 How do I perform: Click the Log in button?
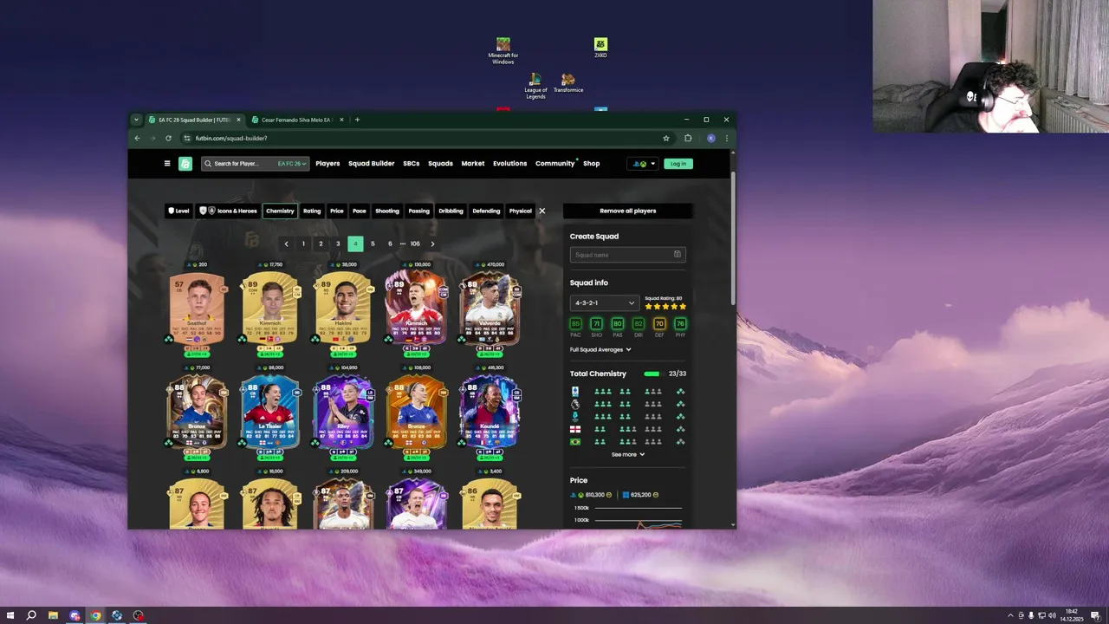(x=678, y=164)
